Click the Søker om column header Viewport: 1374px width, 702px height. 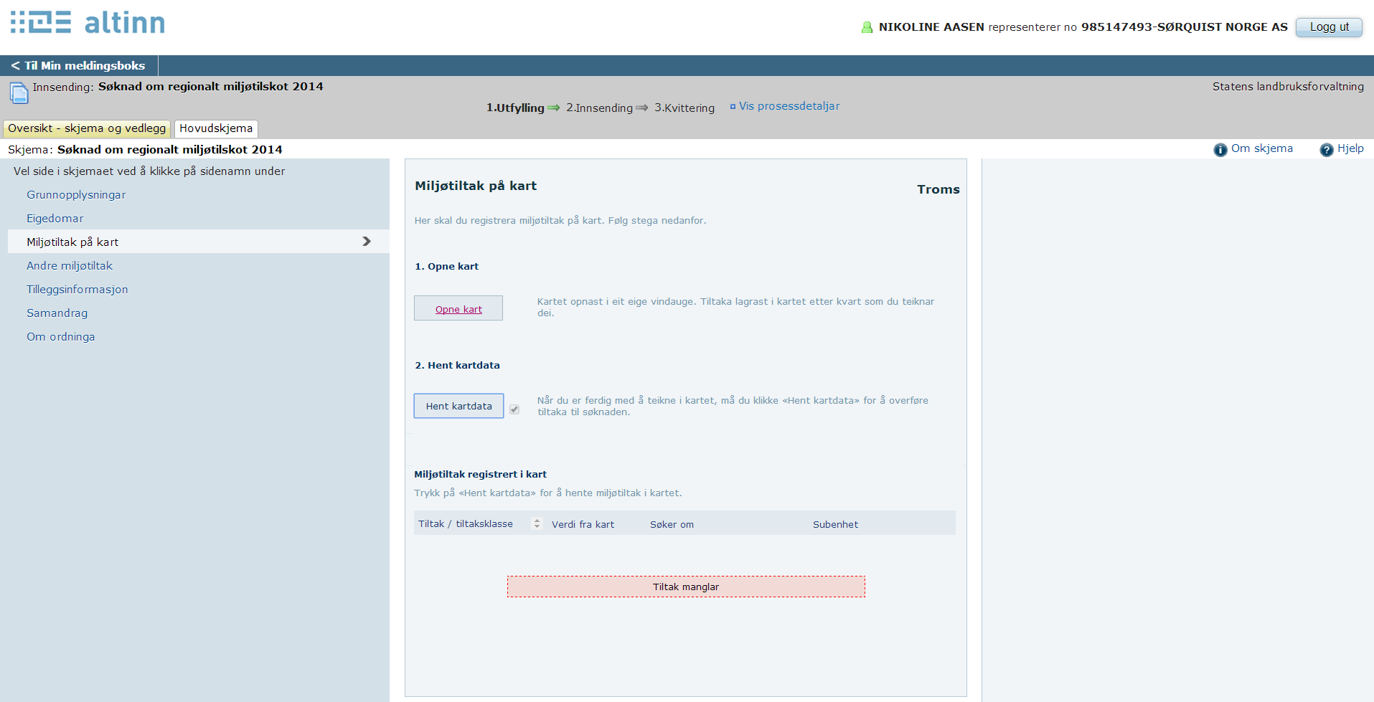pos(672,524)
